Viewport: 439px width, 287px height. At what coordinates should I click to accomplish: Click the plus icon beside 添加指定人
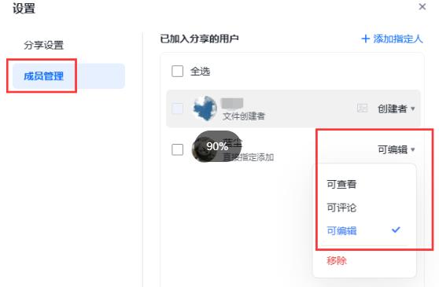365,39
